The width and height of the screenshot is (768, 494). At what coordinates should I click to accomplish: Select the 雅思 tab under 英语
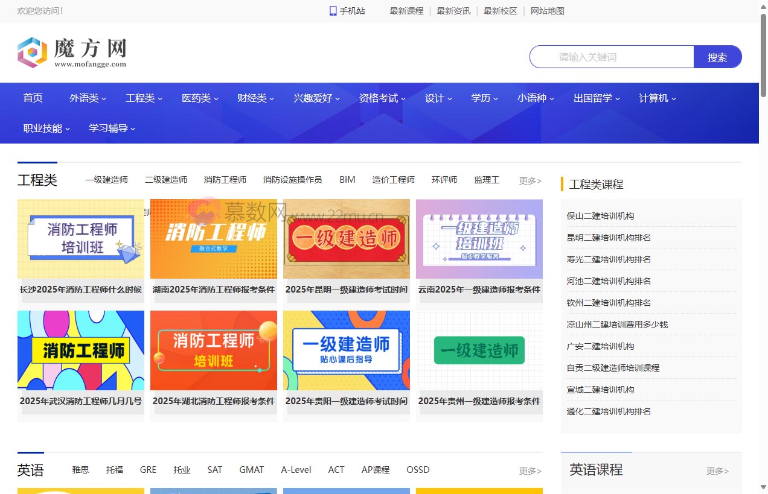80,470
